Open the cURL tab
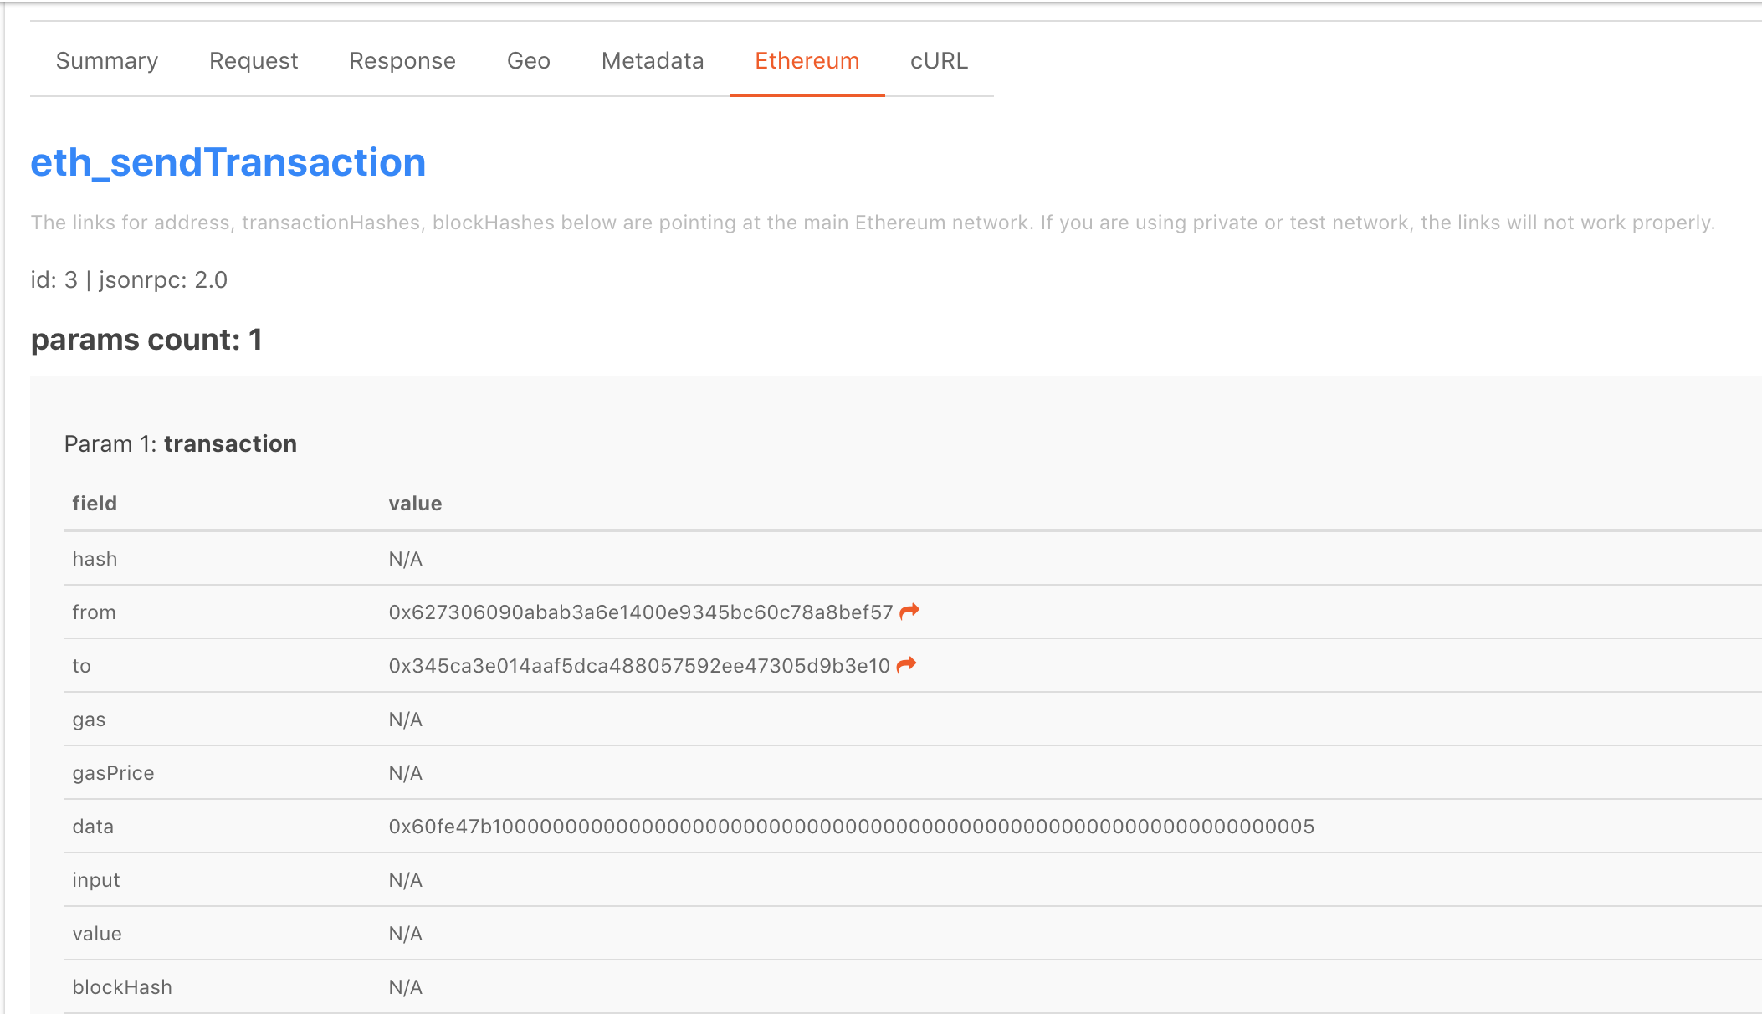The height and width of the screenshot is (1014, 1762). coord(940,61)
